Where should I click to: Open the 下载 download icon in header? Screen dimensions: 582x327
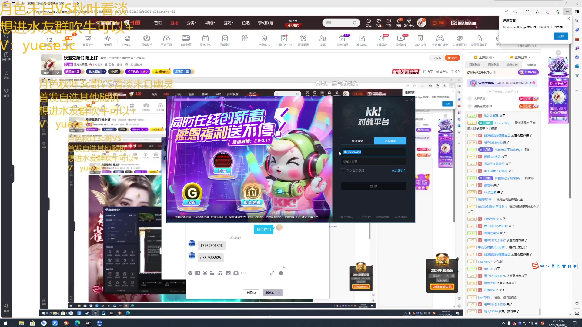389,23
